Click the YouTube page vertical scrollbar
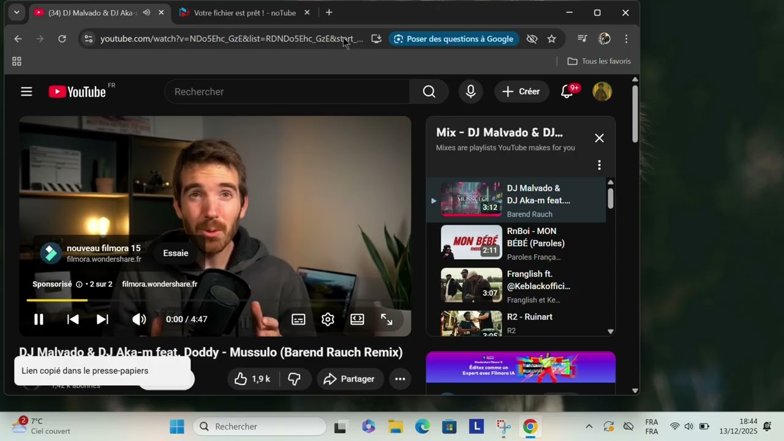Viewport: 784px width, 441px height. 635,113
